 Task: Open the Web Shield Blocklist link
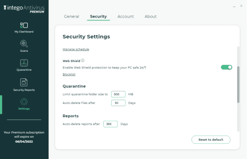69,74
